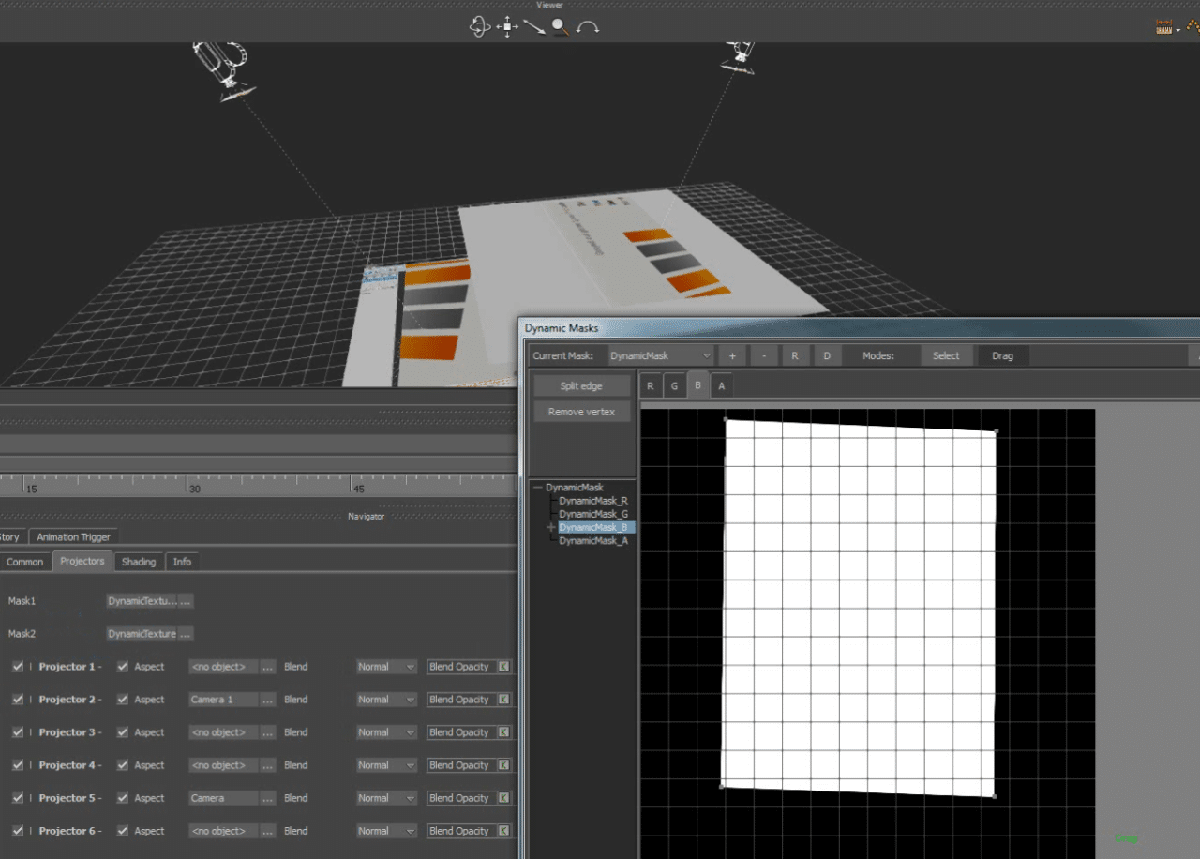Image resolution: width=1200 pixels, height=859 pixels.
Task: Uncheck Aspect for Projector 4
Action: [123, 765]
